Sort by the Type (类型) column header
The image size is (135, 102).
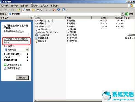(x=78, y=18)
